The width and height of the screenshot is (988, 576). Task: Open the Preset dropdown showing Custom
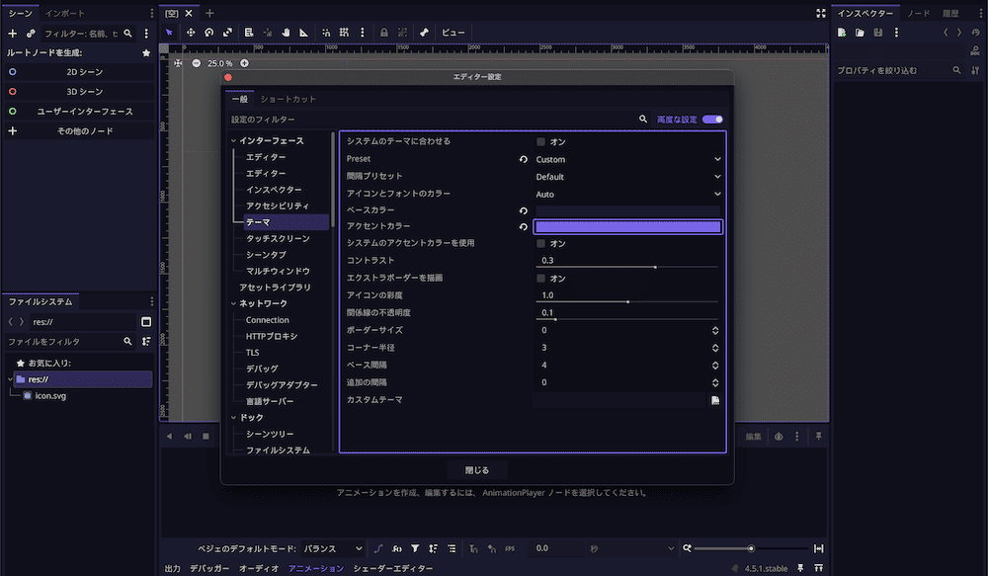point(628,158)
